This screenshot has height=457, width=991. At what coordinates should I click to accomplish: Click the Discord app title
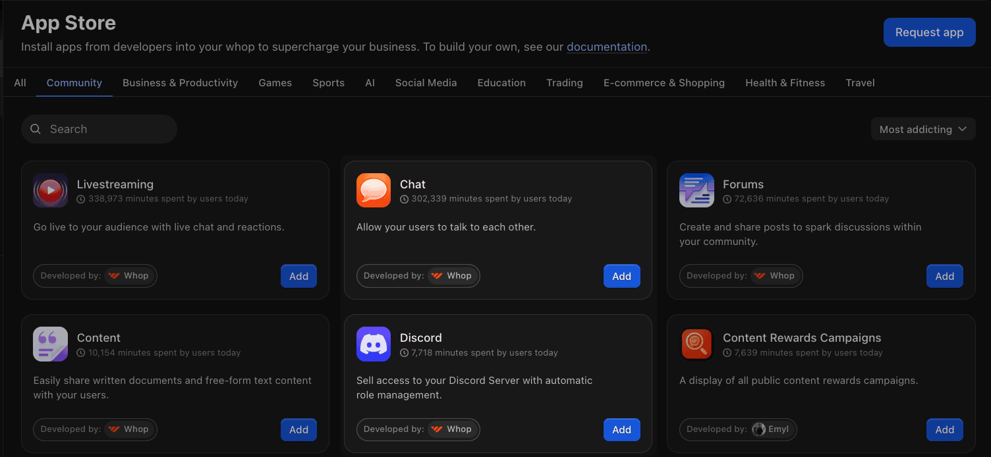(x=421, y=338)
